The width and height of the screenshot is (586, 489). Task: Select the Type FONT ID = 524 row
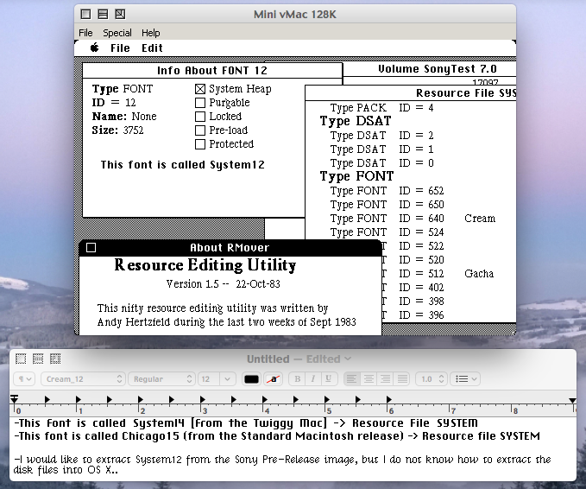[x=387, y=232]
